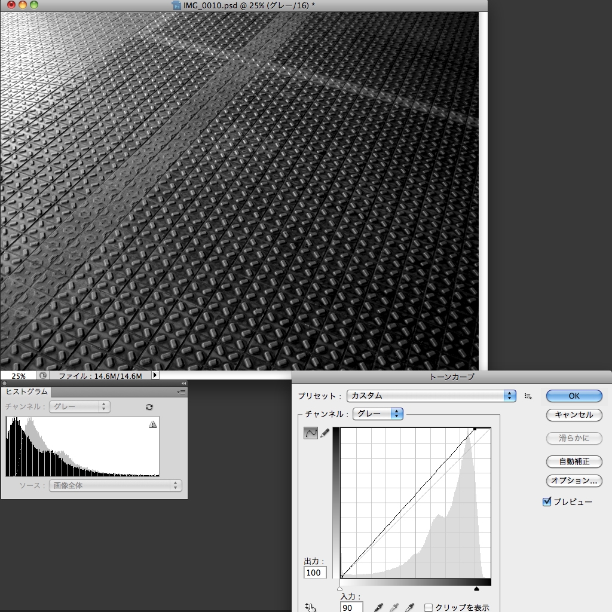Click the on-image targeted adjustment hand tool
Viewport: 612px width, 612px height.
310,607
